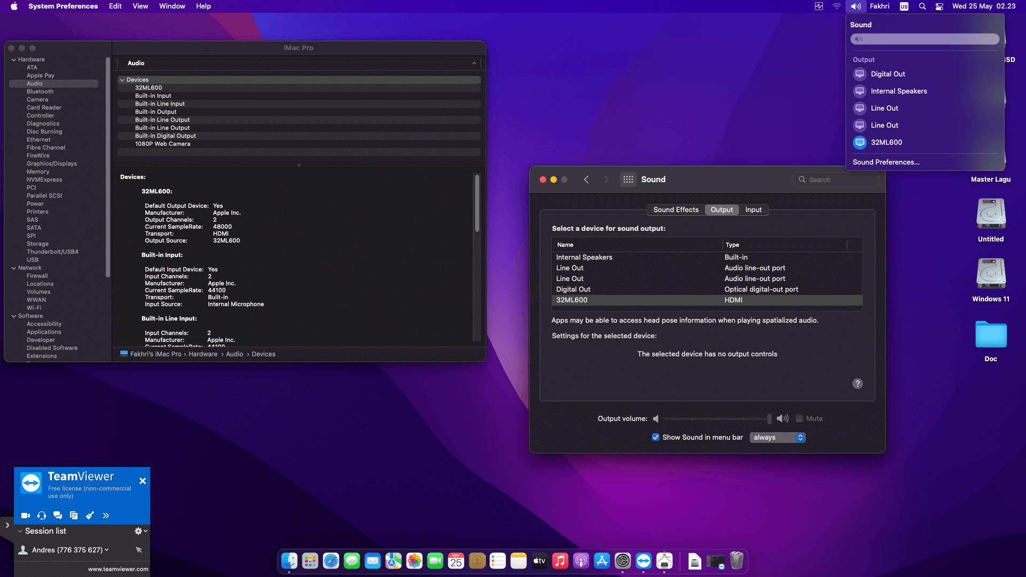Open Messages from the Dock

(x=352, y=561)
